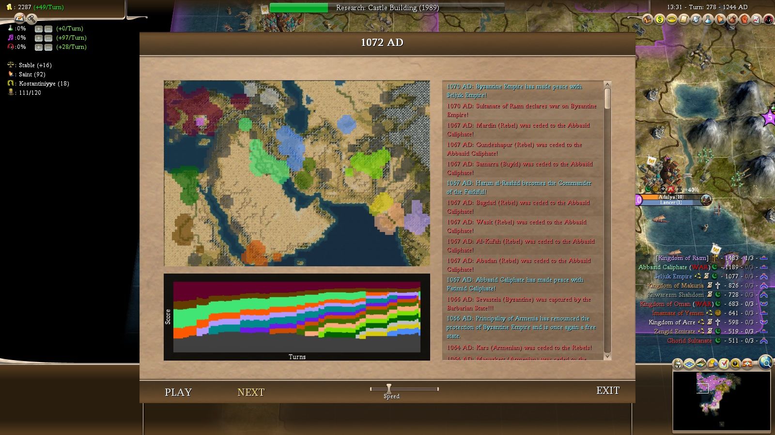This screenshot has width=775, height=435.
Task: Toggle the blue tile grid display
Action: click(x=689, y=363)
